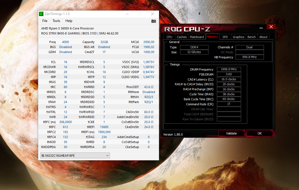Click the ClkDrvStr value 60.0 Ω

coord(149,112)
